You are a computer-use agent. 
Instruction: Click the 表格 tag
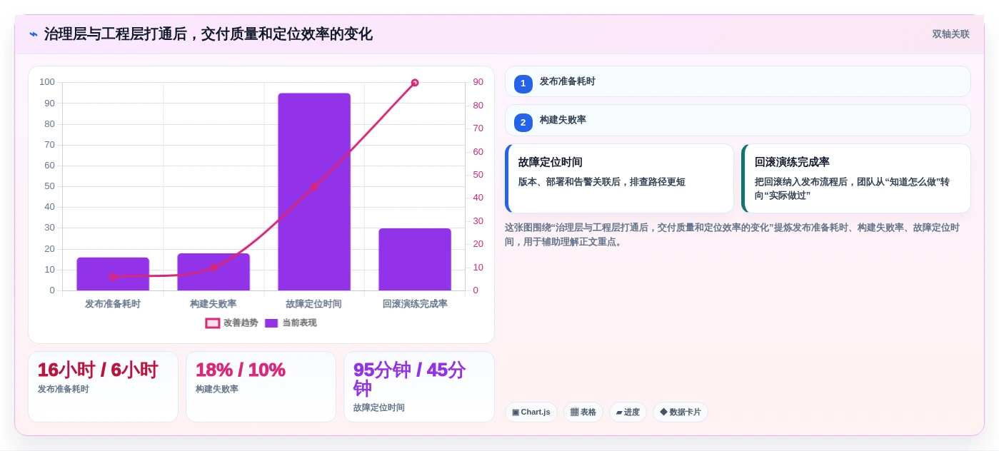click(x=583, y=412)
